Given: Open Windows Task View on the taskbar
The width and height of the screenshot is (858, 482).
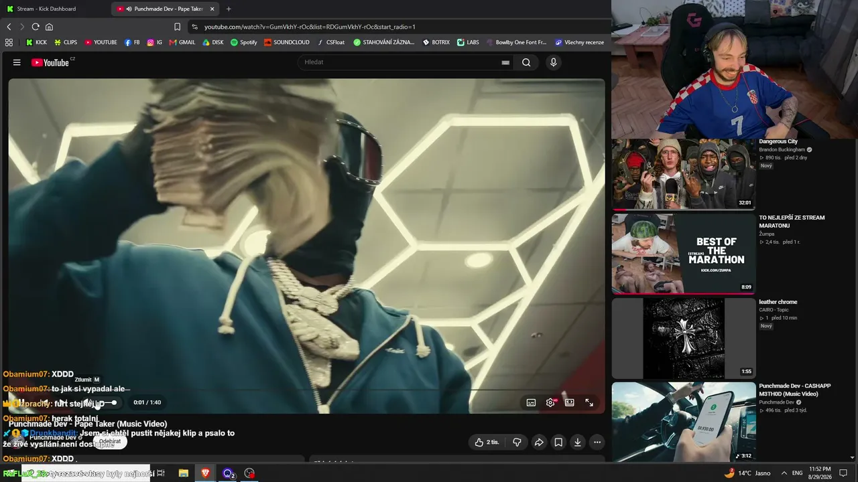Looking at the screenshot, I should [x=161, y=473].
